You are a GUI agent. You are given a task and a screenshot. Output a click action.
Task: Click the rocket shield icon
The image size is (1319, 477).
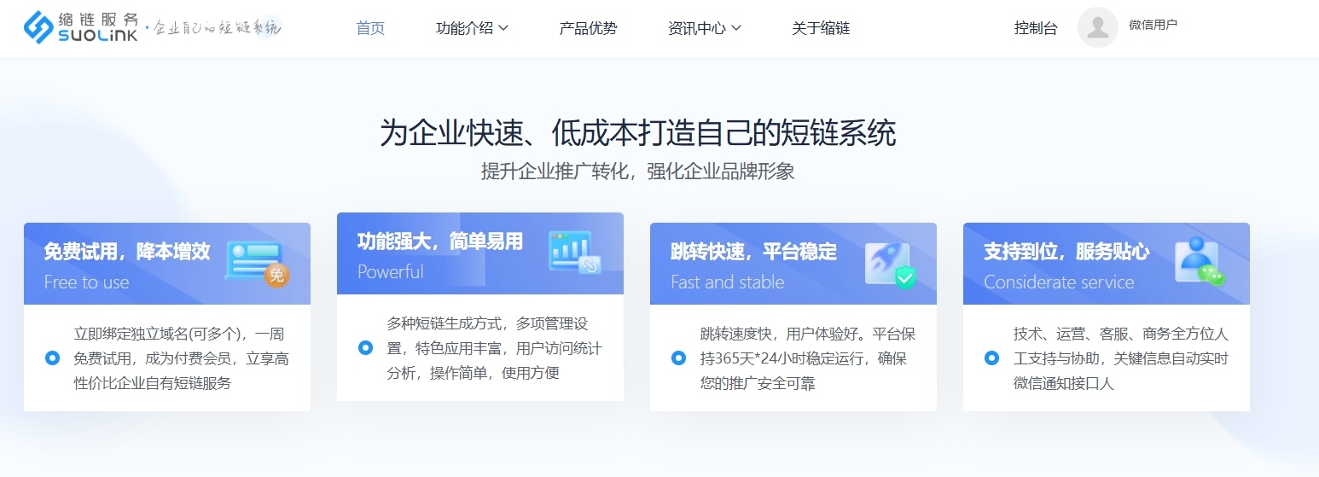pyautogui.click(x=889, y=264)
